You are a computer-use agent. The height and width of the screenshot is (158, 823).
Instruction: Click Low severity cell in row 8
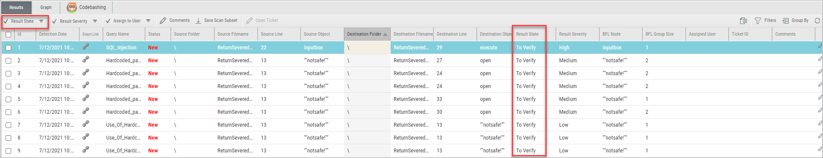coord(563,138)
